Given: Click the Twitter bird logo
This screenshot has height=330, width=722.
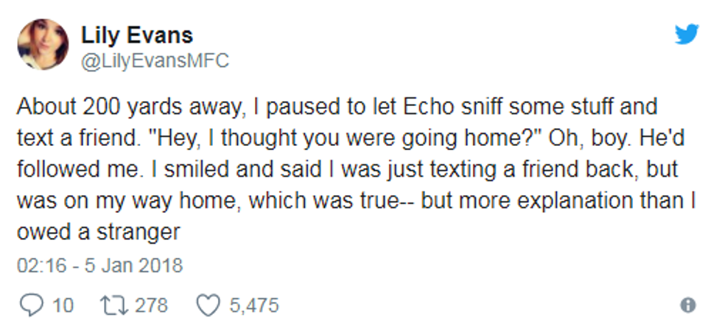Looking at the screenshot, I should (x=687, y=34).
